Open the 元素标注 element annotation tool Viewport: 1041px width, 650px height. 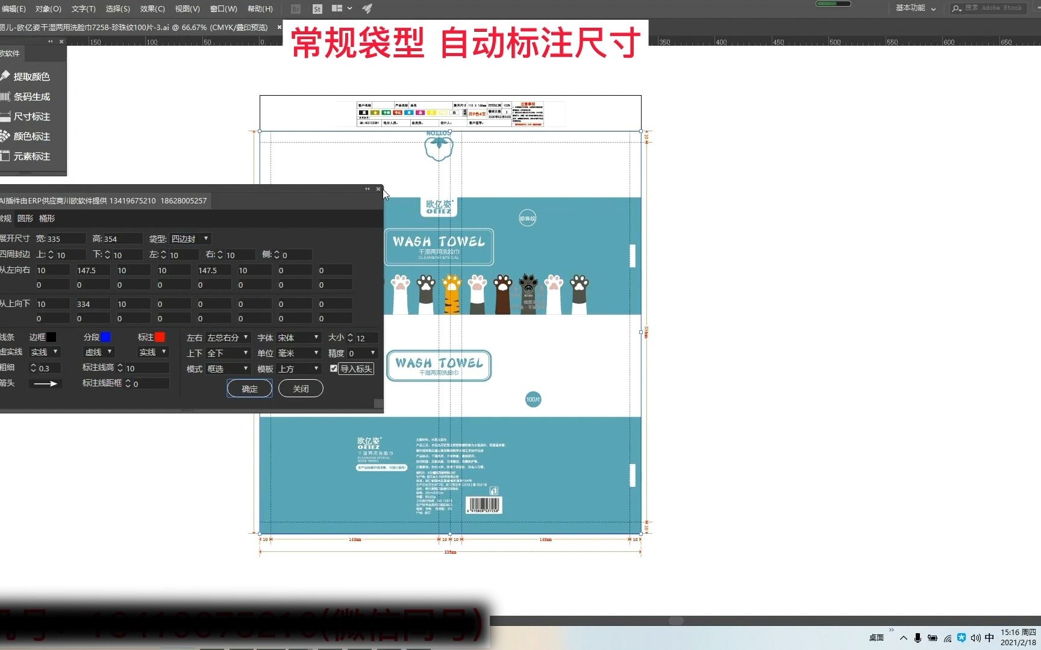point(25,156)
